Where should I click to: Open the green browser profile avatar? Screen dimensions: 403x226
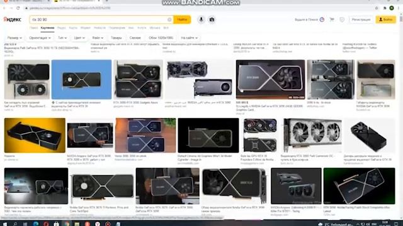[x=392, y=8]
